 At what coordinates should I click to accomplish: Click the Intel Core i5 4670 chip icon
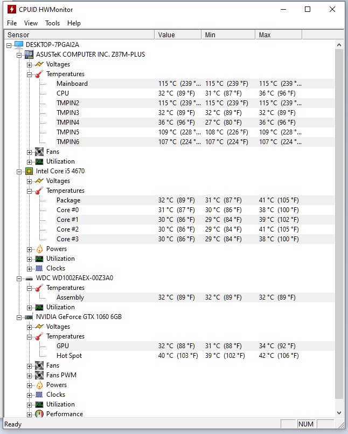[29, 171]
